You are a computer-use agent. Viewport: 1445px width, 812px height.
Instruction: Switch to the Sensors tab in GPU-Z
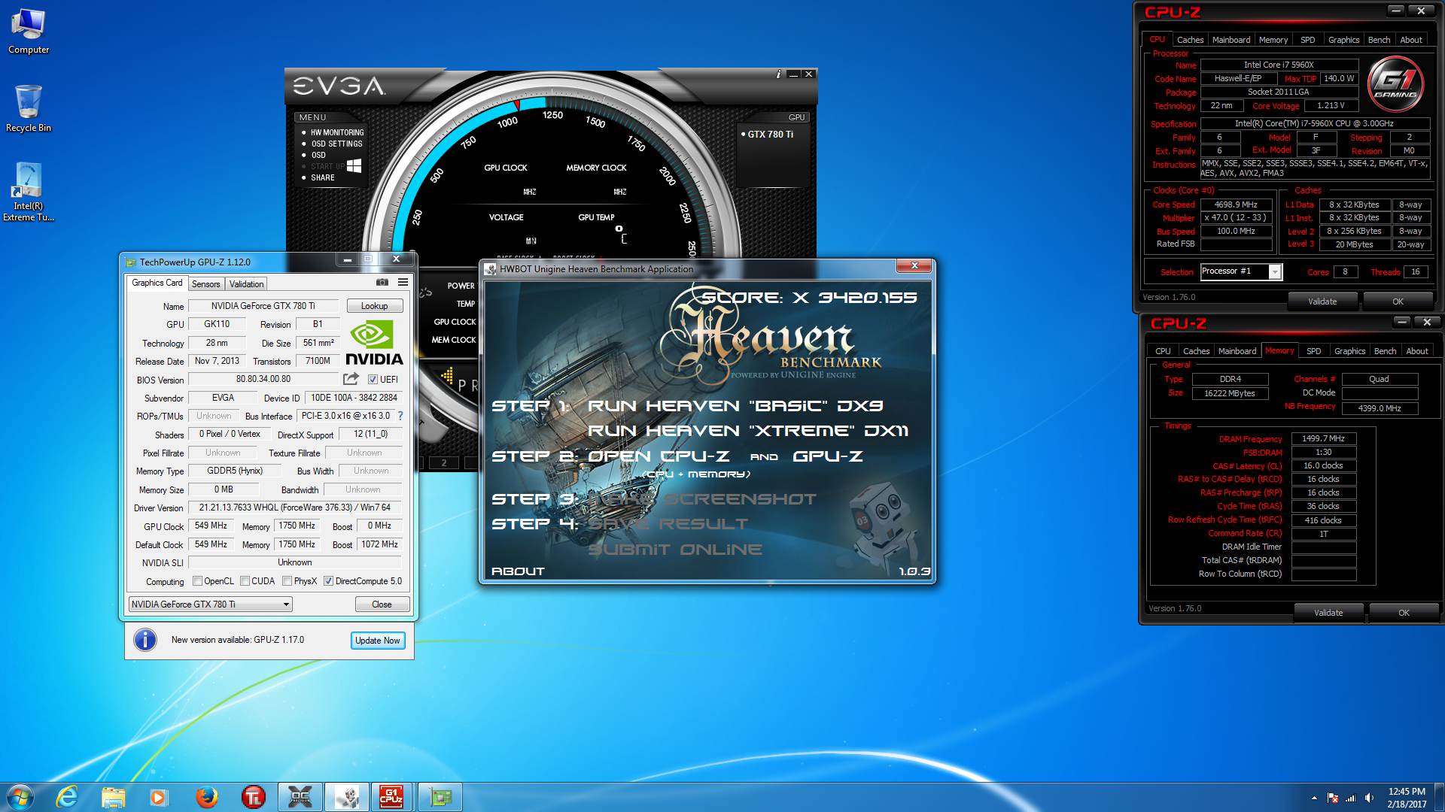coord(205,283)
